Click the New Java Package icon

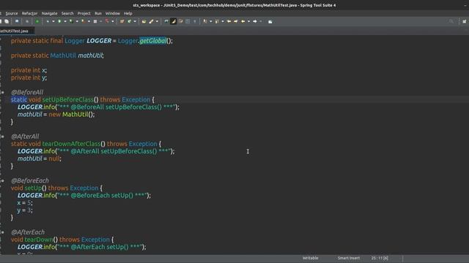(x=122, y=21)
